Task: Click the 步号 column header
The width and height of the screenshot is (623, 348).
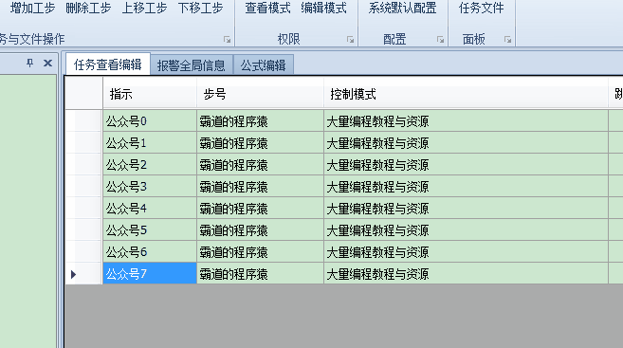Action: pos(260,94)
